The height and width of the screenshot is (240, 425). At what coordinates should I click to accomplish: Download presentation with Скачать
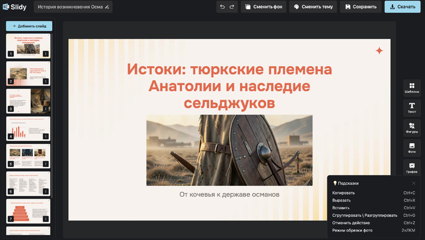pyautogui.click(x=403, y=7)
